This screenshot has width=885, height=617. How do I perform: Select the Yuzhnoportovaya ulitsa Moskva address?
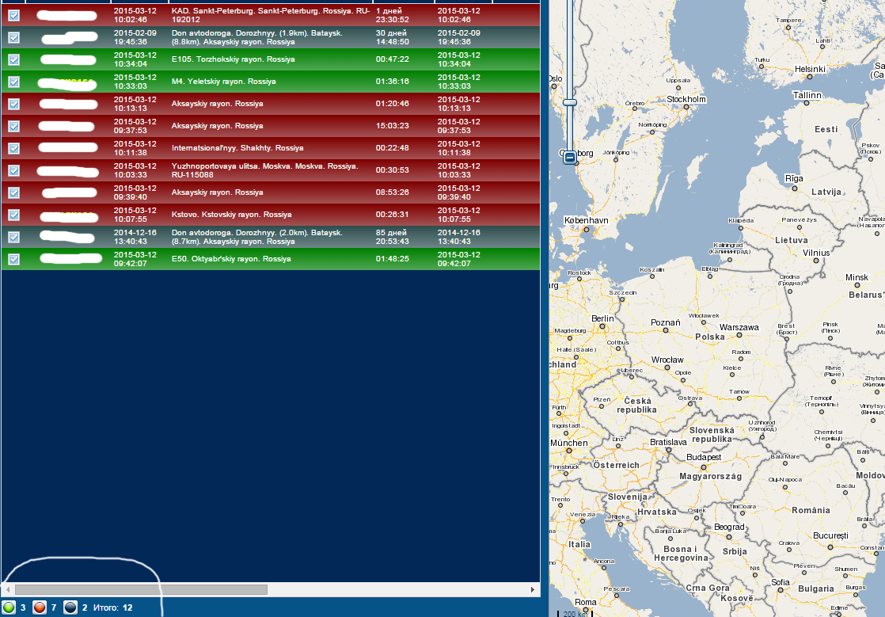point(264,170)
